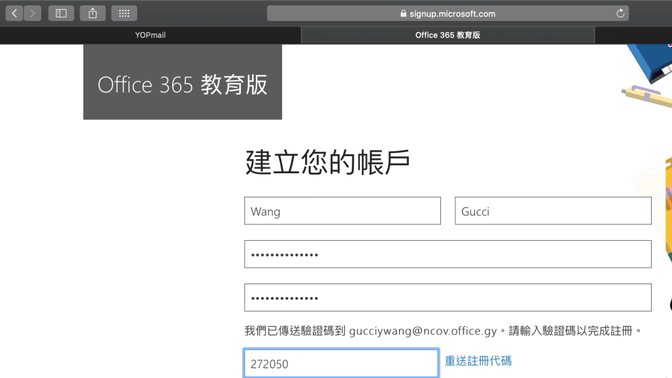Screen dimensions: 672x378
Task: Switch to the YOPmail tab
Action: pos(150,35)
